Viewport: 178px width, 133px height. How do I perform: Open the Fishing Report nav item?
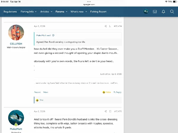98,12
